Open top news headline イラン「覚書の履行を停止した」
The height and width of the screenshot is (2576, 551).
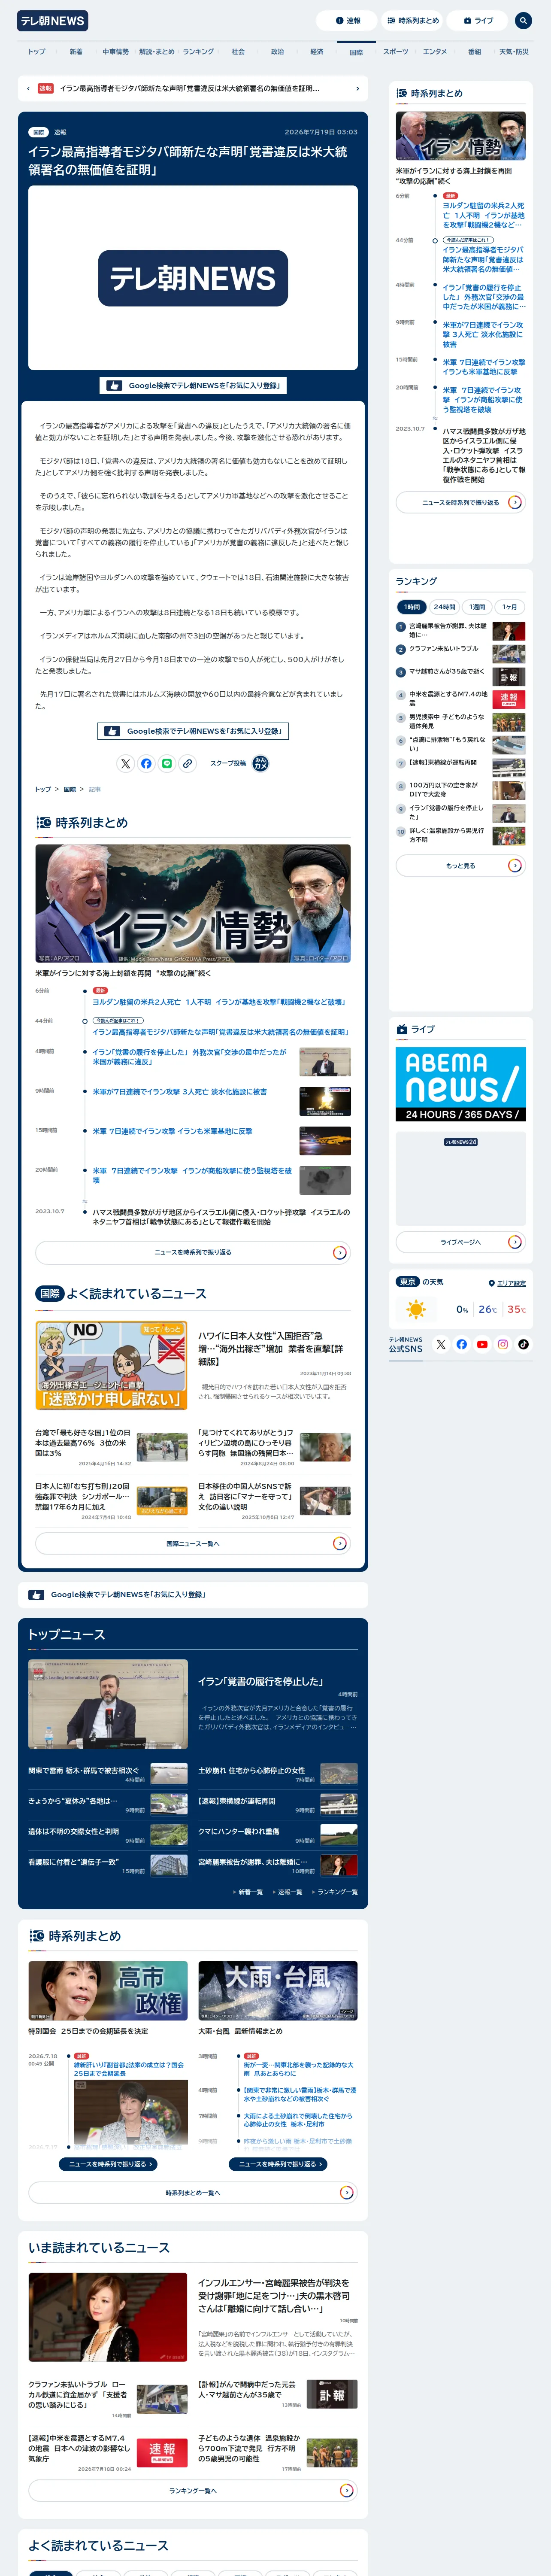260,1682
